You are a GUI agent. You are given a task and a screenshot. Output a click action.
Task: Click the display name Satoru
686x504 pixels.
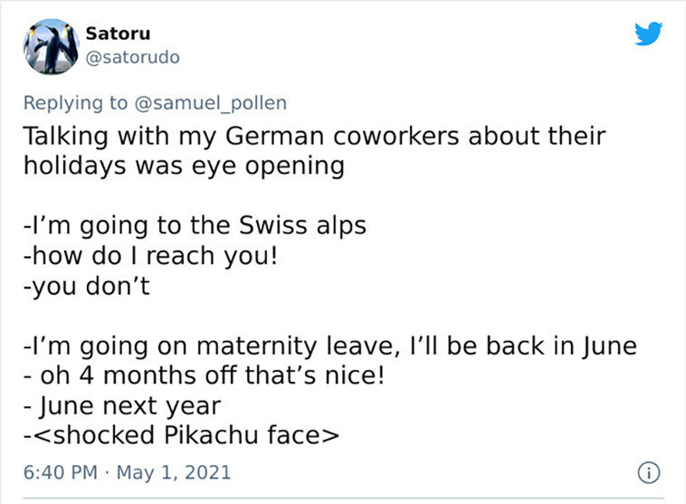click(118, 33)
